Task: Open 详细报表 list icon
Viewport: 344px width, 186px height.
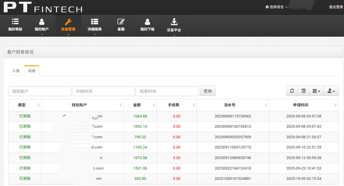Action: (x=95, y=22)
